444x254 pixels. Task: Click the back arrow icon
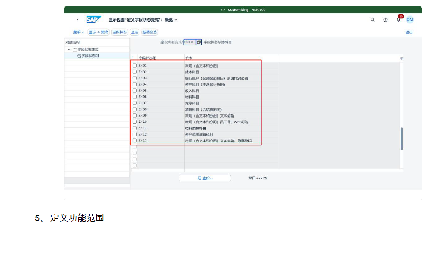pyautogui.click(x=78, y=20)
